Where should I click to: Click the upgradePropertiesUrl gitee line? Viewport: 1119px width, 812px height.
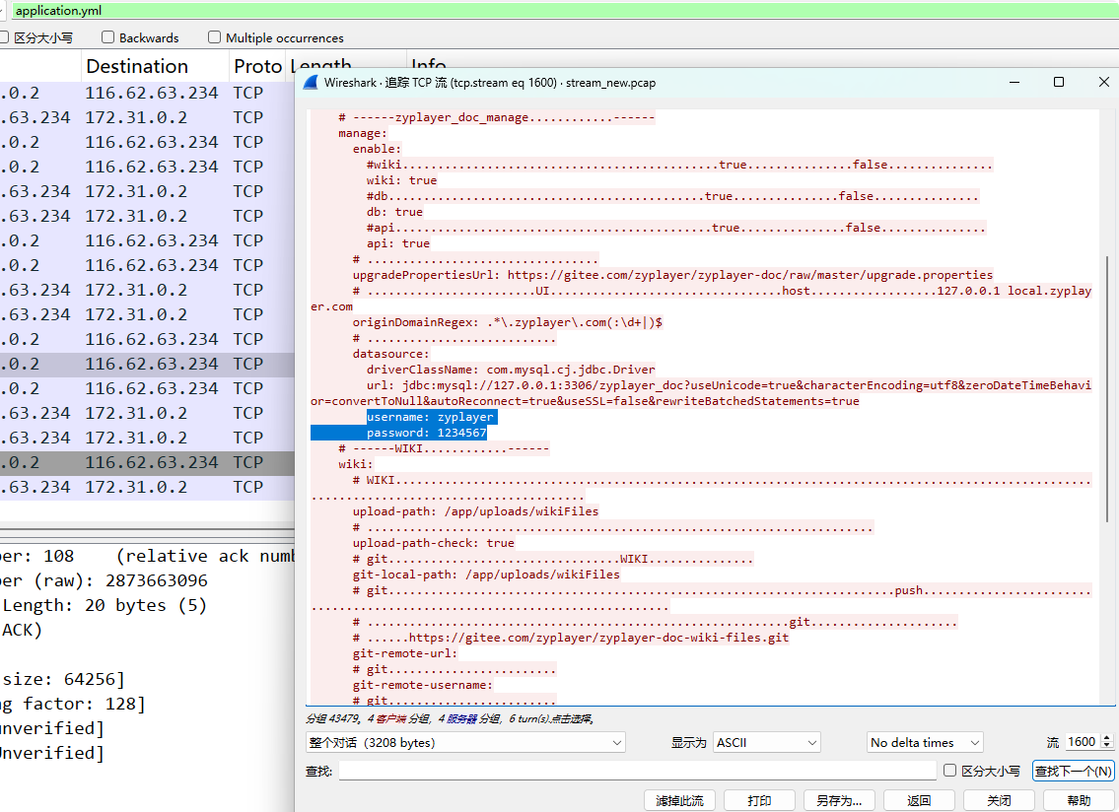point(672,275)
